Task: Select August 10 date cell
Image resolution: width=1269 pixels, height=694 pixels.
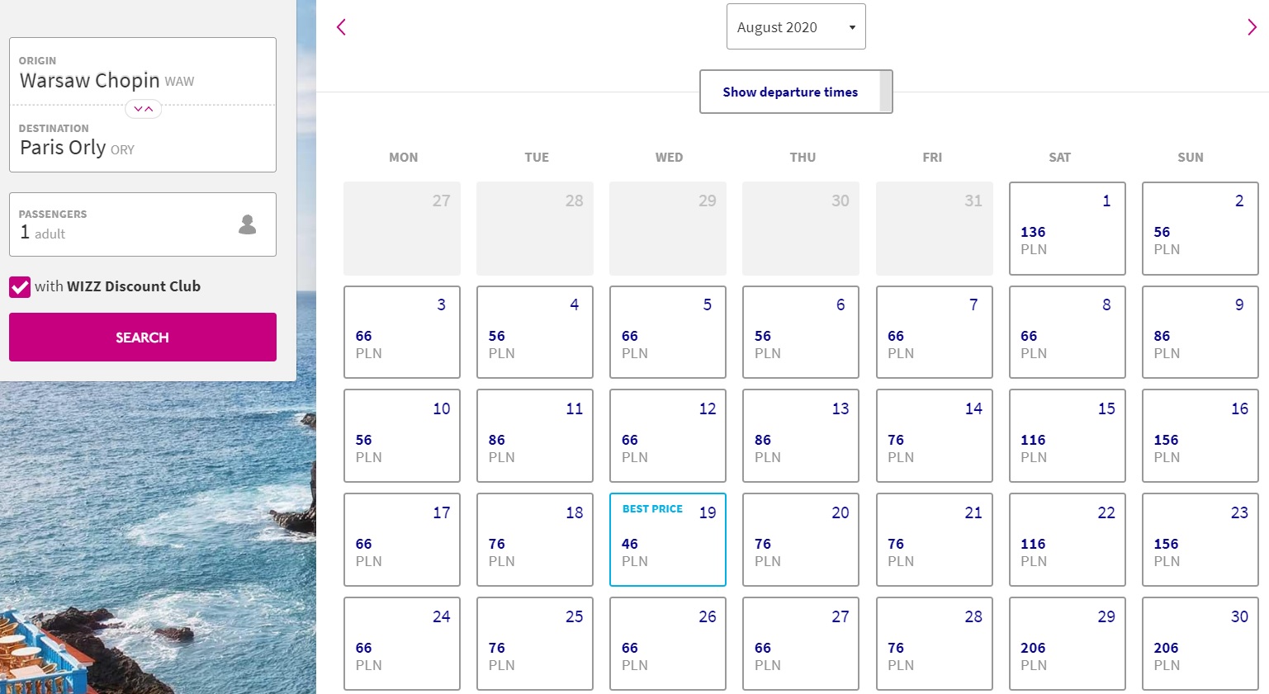Action: (402, 436)
